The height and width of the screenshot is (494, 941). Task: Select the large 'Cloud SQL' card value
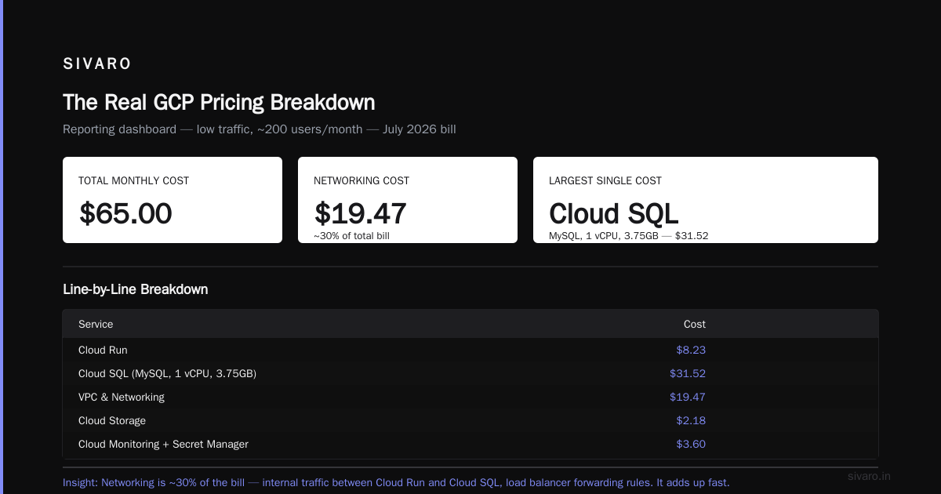point(614,213)
